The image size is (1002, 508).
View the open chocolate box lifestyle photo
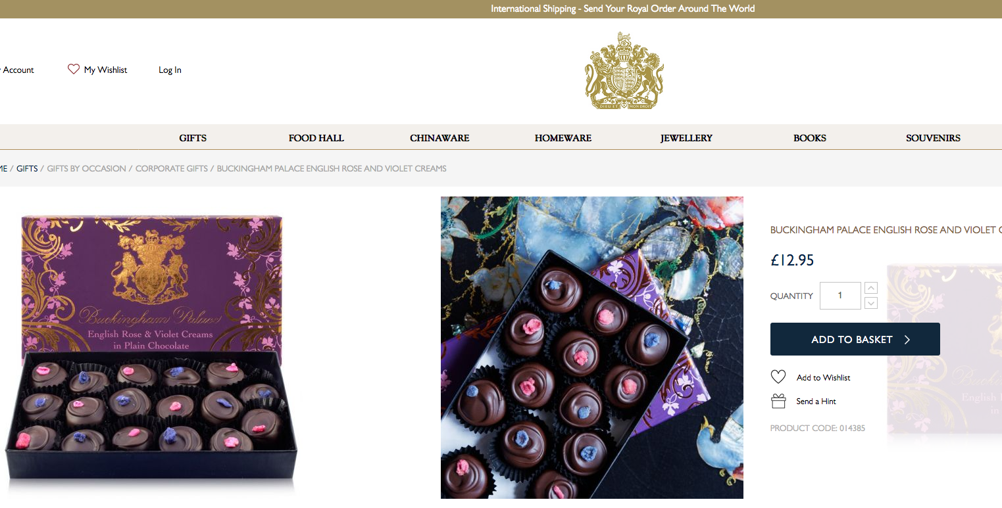592,348
